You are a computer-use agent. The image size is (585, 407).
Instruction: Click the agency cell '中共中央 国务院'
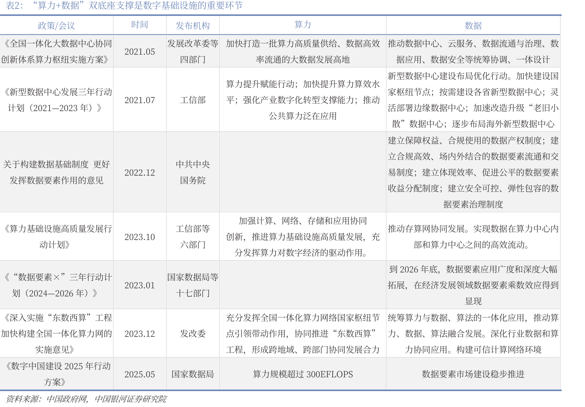coord(193,172)
